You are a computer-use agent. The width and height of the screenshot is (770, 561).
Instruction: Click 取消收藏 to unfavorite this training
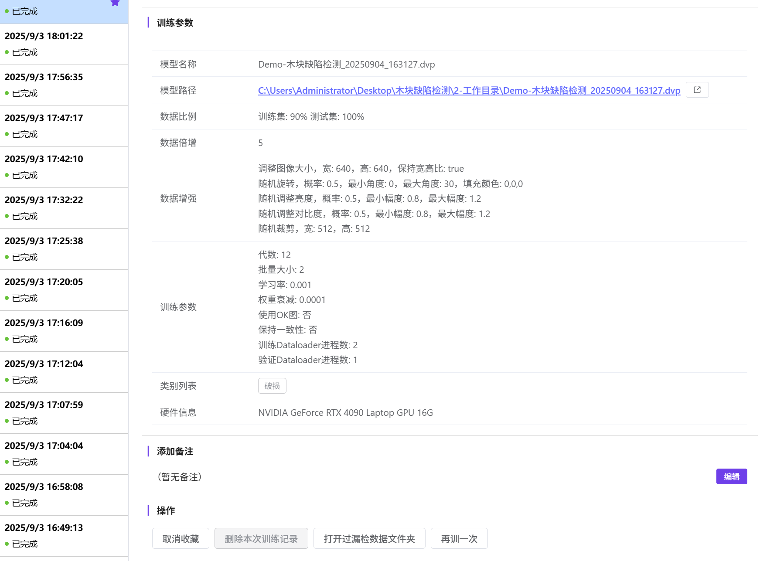point(181,539)
